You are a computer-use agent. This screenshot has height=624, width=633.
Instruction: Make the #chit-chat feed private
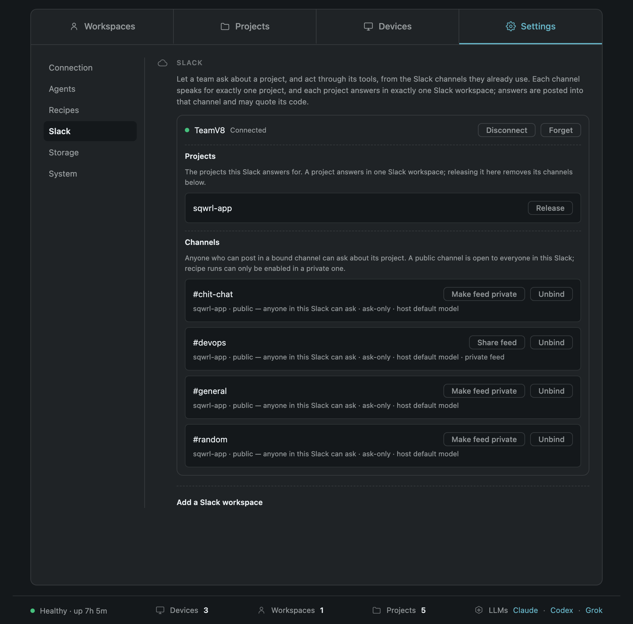tap(484, 294)
